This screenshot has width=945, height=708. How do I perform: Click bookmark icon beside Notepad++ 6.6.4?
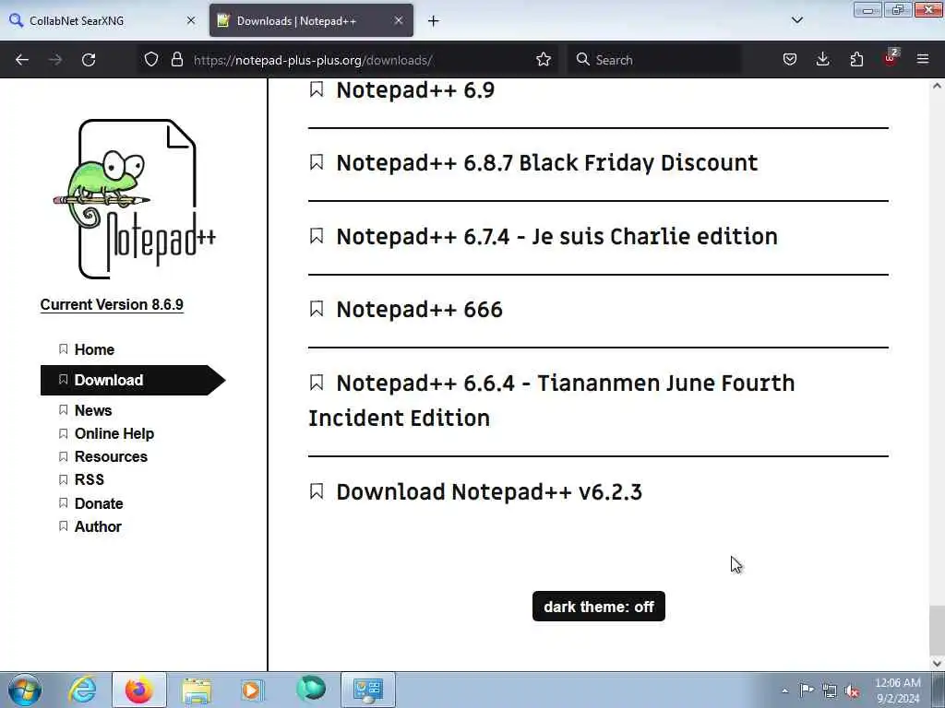click(x=317, y=383)
